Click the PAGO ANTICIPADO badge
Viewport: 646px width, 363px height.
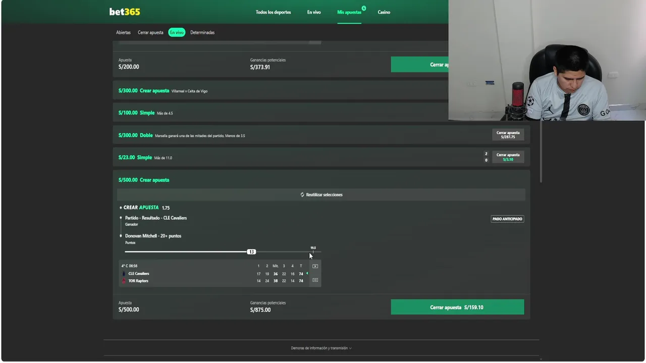tap(507, 219)
